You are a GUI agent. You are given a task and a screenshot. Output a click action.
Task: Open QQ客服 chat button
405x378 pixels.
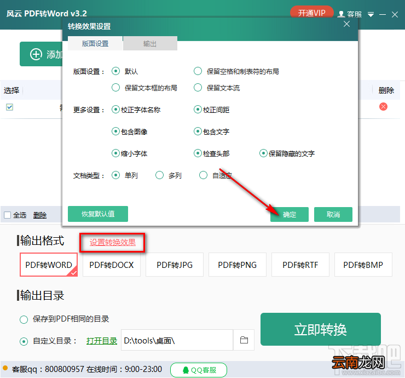tap(198, 370)
